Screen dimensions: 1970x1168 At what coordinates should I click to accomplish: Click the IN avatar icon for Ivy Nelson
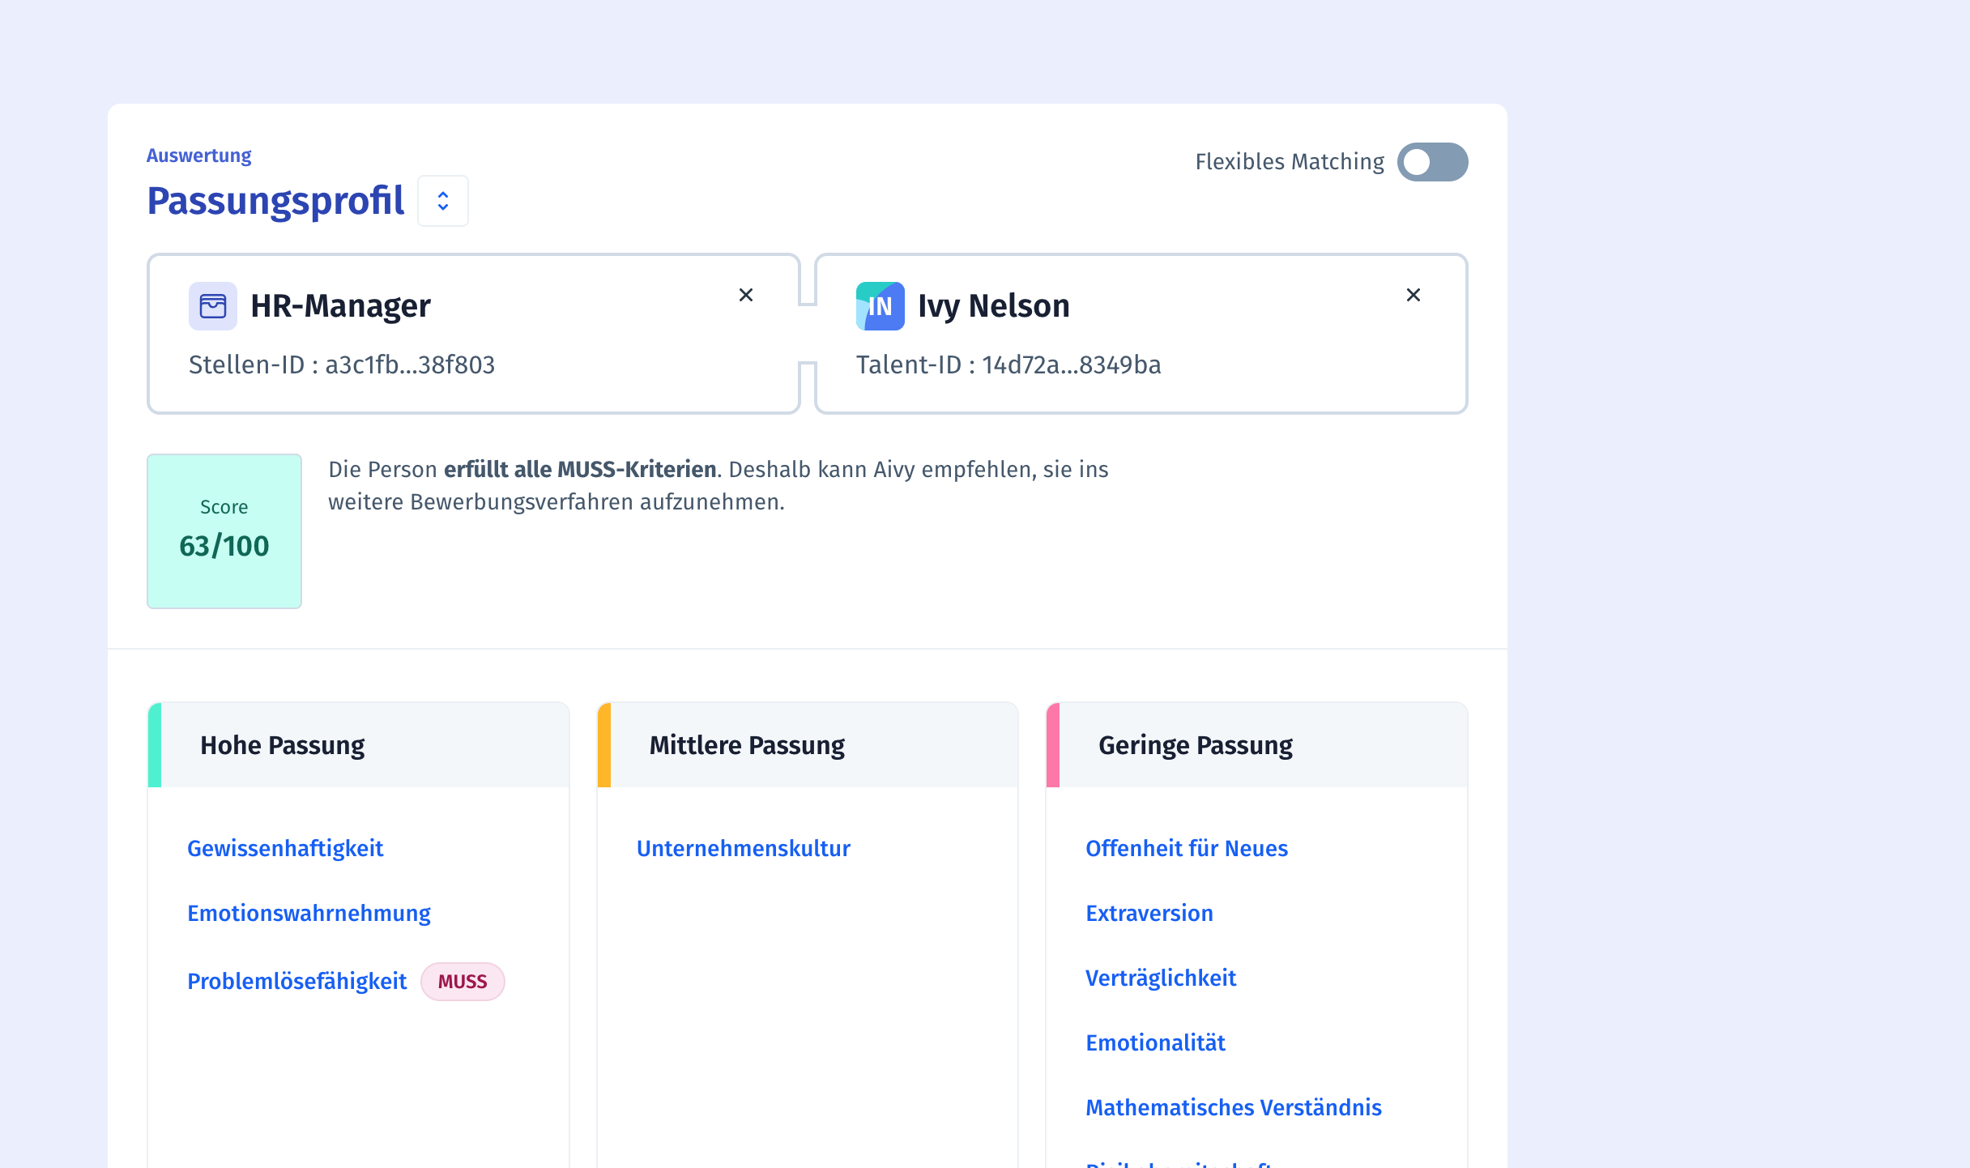point(880,306)
